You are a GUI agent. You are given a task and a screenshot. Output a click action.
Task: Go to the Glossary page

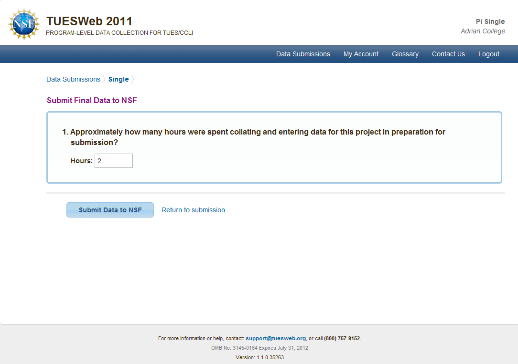(x=405, y=54)
